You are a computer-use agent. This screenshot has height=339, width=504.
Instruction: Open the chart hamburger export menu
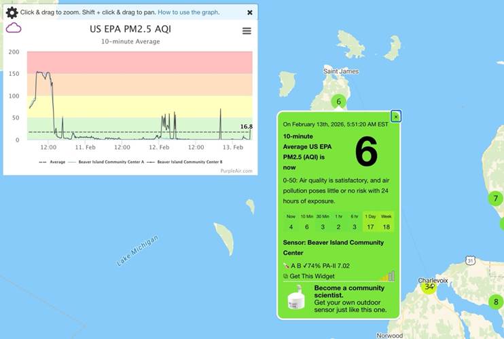[x=247, y=31]
